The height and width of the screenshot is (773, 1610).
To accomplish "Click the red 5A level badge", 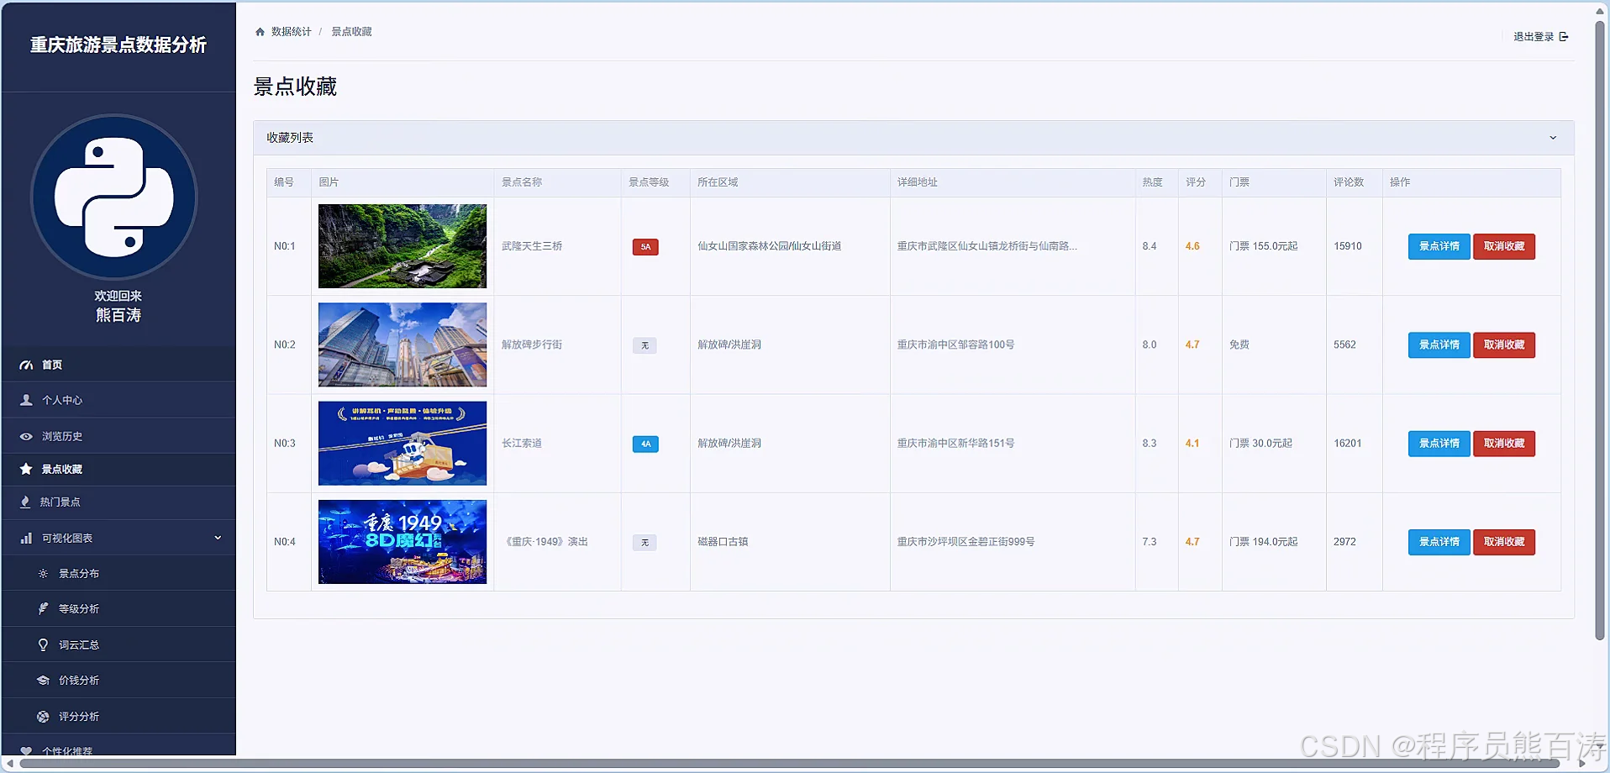I will (x=645, y=247).
